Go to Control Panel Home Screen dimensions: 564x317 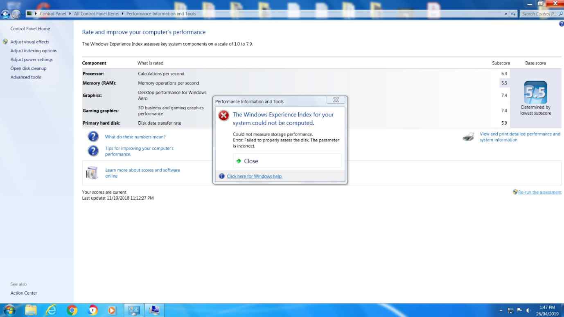pyautogui.click(x=30, y=29)
